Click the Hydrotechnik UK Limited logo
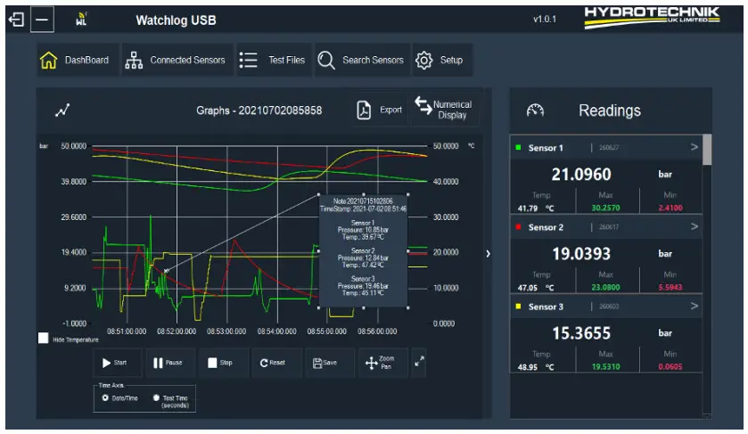Viewport: 748px width, 434px height. click(652, 18)
